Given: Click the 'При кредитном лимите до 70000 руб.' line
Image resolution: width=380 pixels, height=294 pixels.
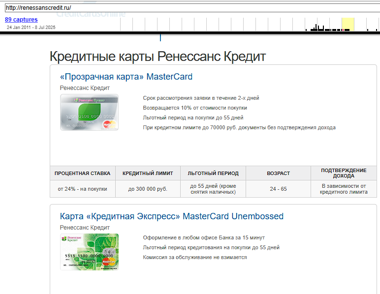Looking at the screenshot, I should pos(239,127).
